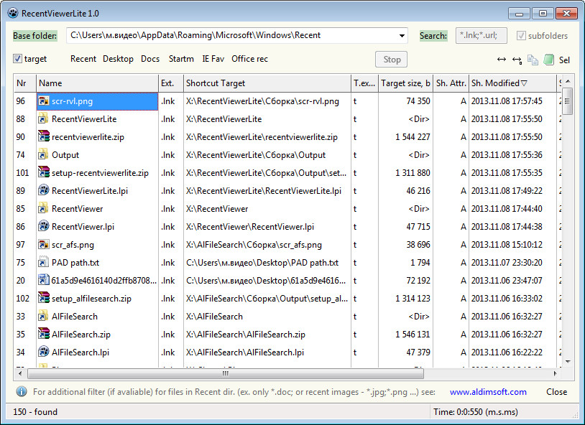Click the Sh. Attr. column header
The height and width of the screenshot is (425, 585).
[451, 83]
